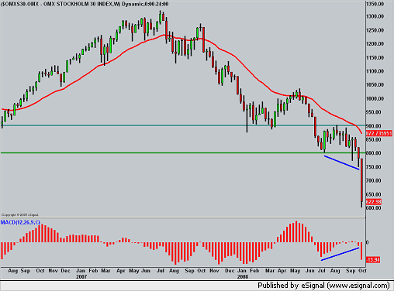Click the 2008 year label on time axis
Screen dimensions: 394x291
point(243,276)
